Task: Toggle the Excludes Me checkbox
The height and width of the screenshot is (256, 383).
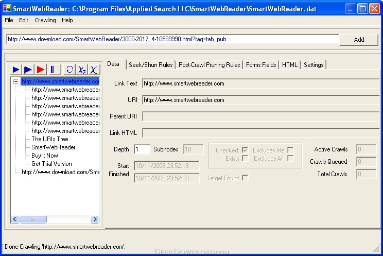Action: [x=290, y=150]
